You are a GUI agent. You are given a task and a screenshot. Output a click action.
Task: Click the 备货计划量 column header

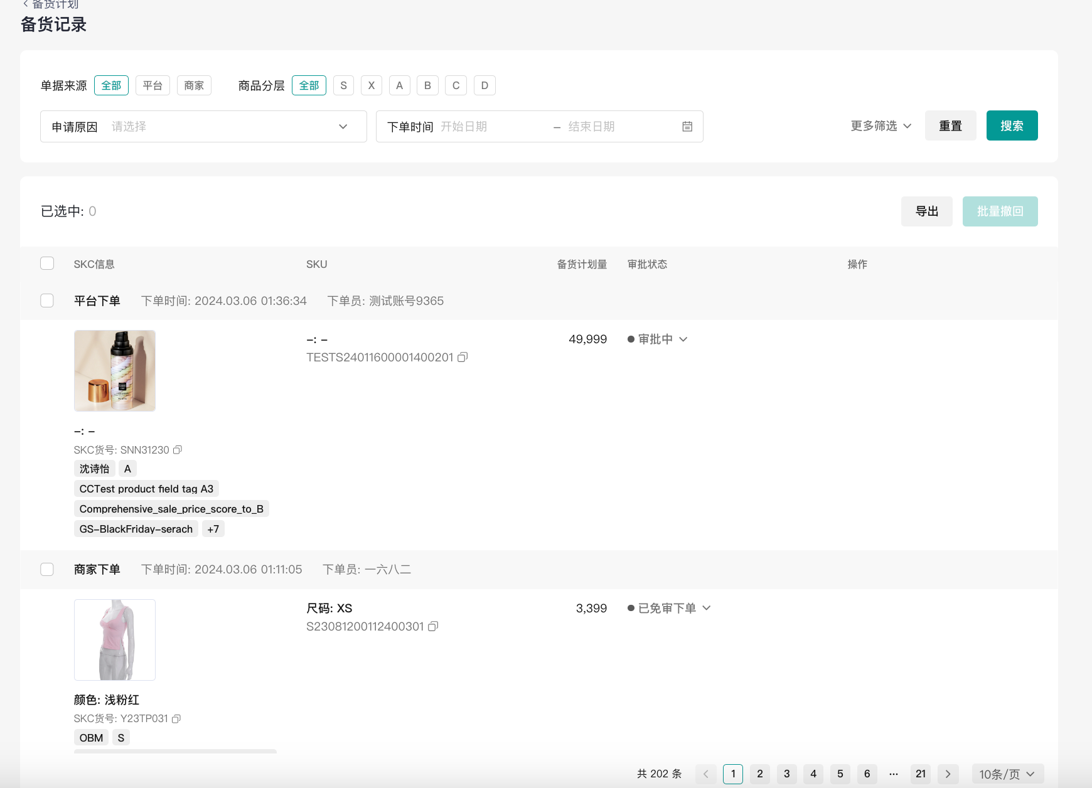click(x=582, y=264)
